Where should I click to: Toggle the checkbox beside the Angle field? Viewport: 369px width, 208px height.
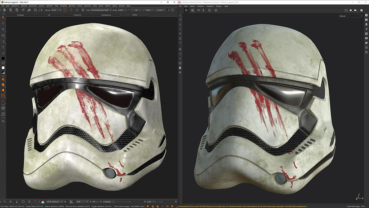(128, 10)
